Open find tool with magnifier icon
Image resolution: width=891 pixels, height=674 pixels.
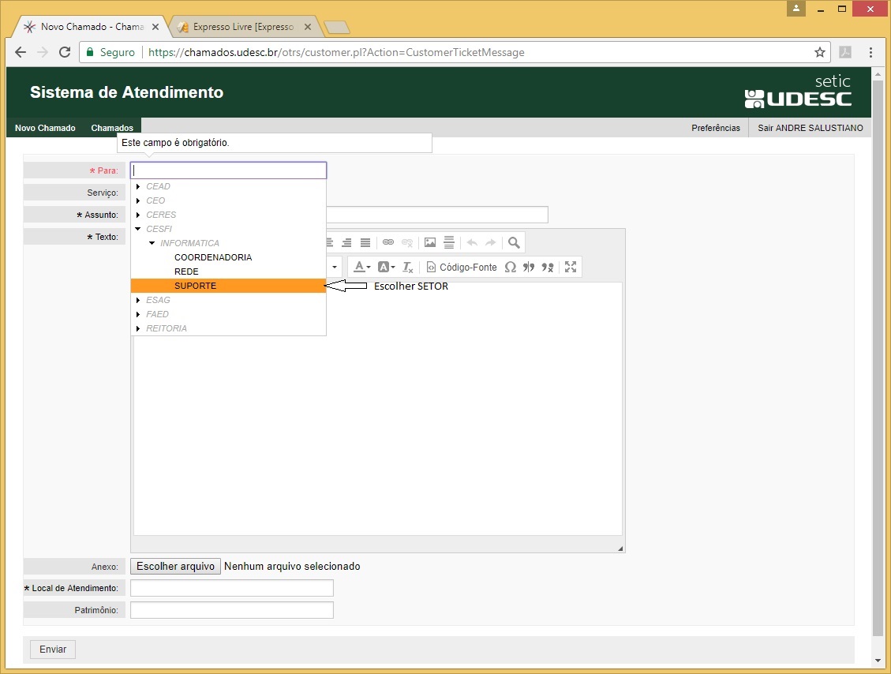514,243
